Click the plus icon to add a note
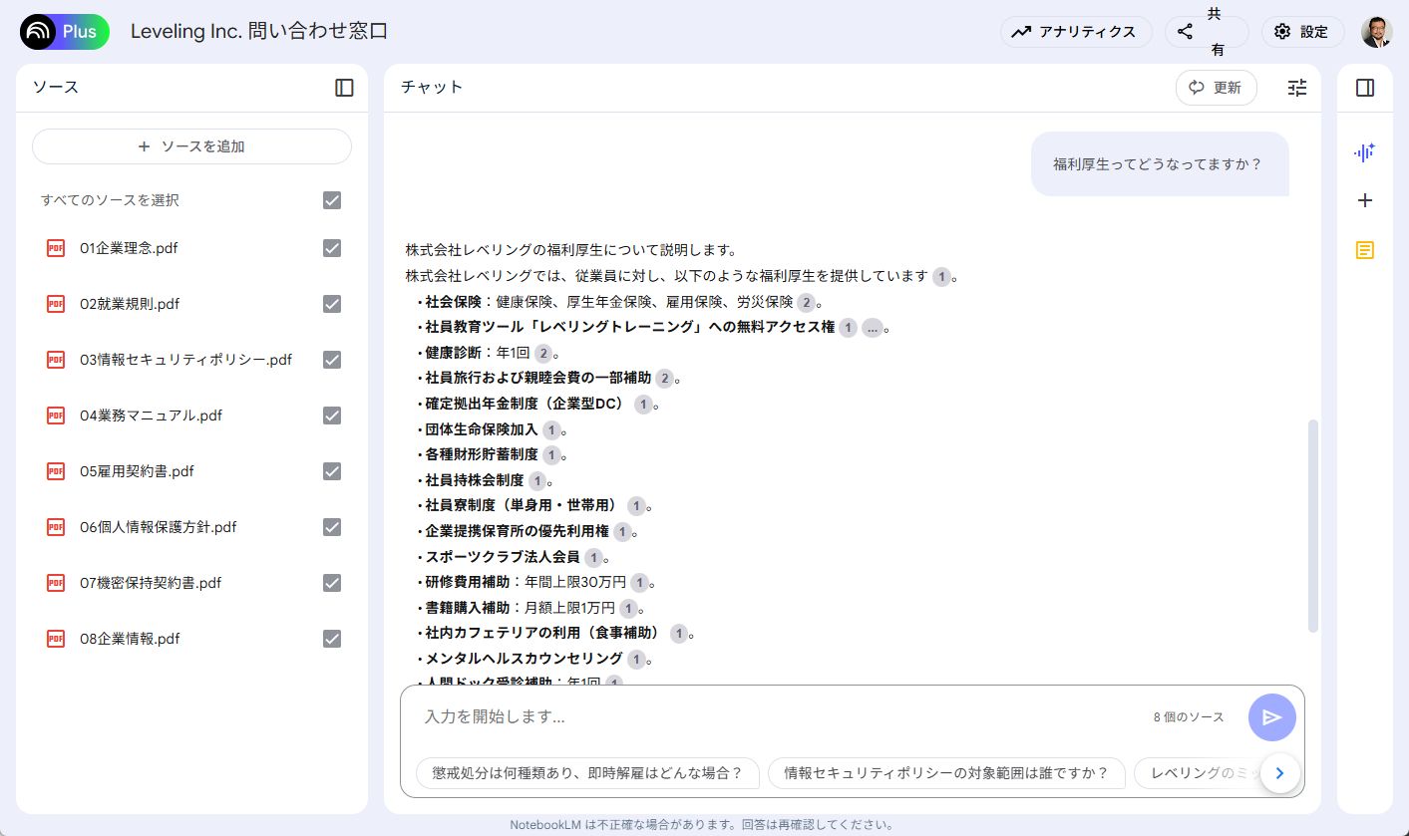 (1364, 200)
